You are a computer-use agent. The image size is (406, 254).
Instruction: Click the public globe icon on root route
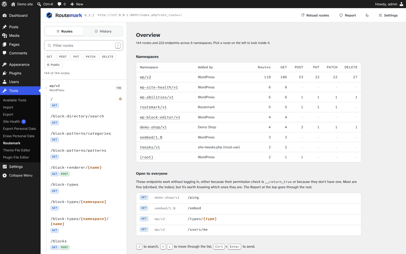[121, 99]
